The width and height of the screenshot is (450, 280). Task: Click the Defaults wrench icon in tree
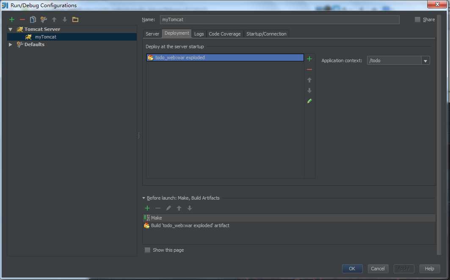tap(20, 44)
